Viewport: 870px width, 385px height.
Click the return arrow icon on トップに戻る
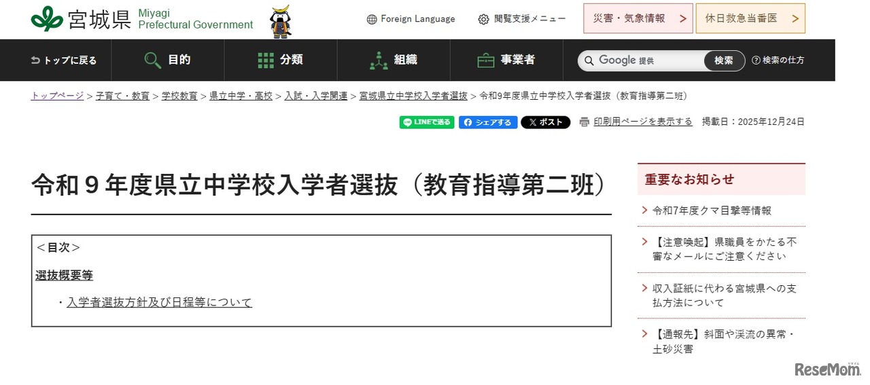pos(35,60)
